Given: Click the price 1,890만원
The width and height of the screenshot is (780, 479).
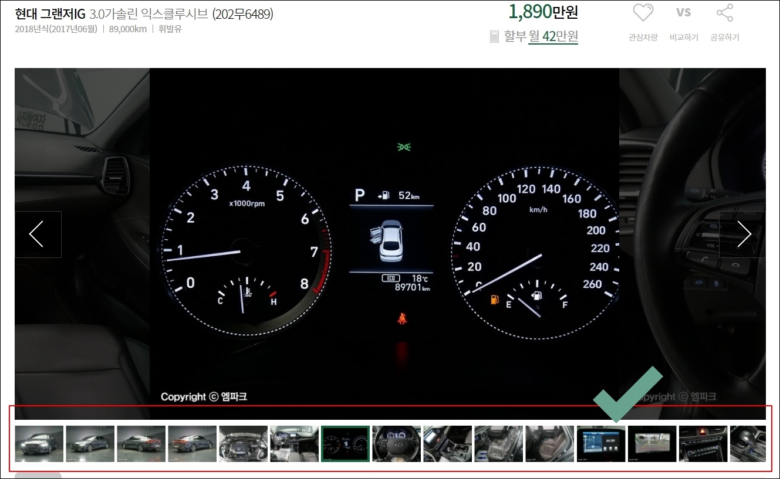Looking at the screenshot, I should 543,11.
